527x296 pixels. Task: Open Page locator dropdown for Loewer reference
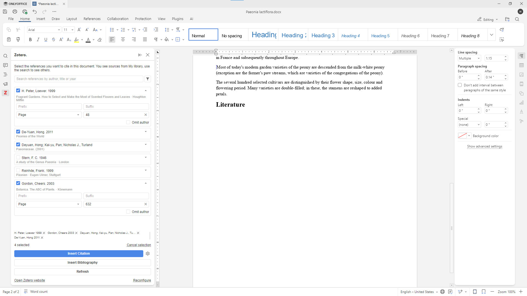tap(49, 115)
